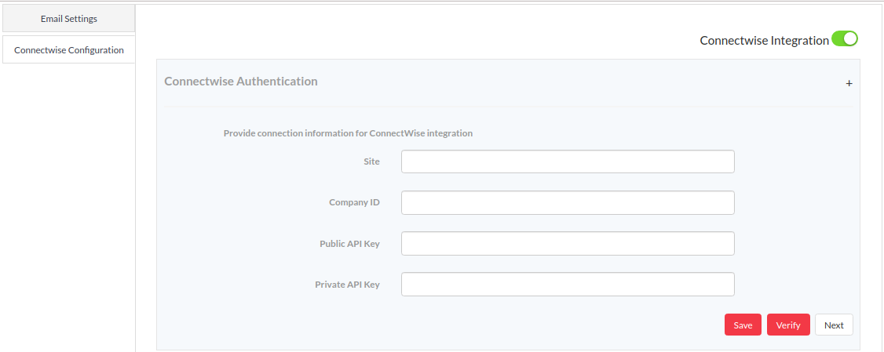
Task: Click the Provide connection information instruction text
Action: [x=348, y=133]
